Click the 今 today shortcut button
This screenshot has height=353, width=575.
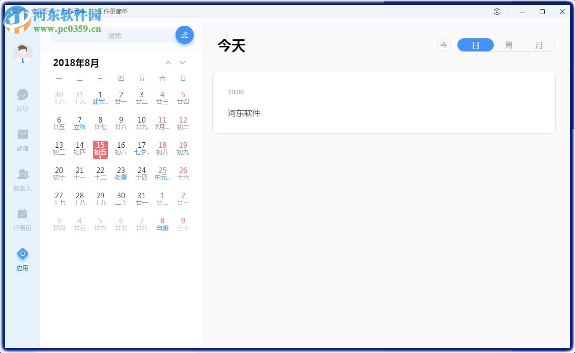[x=443, y=45]
